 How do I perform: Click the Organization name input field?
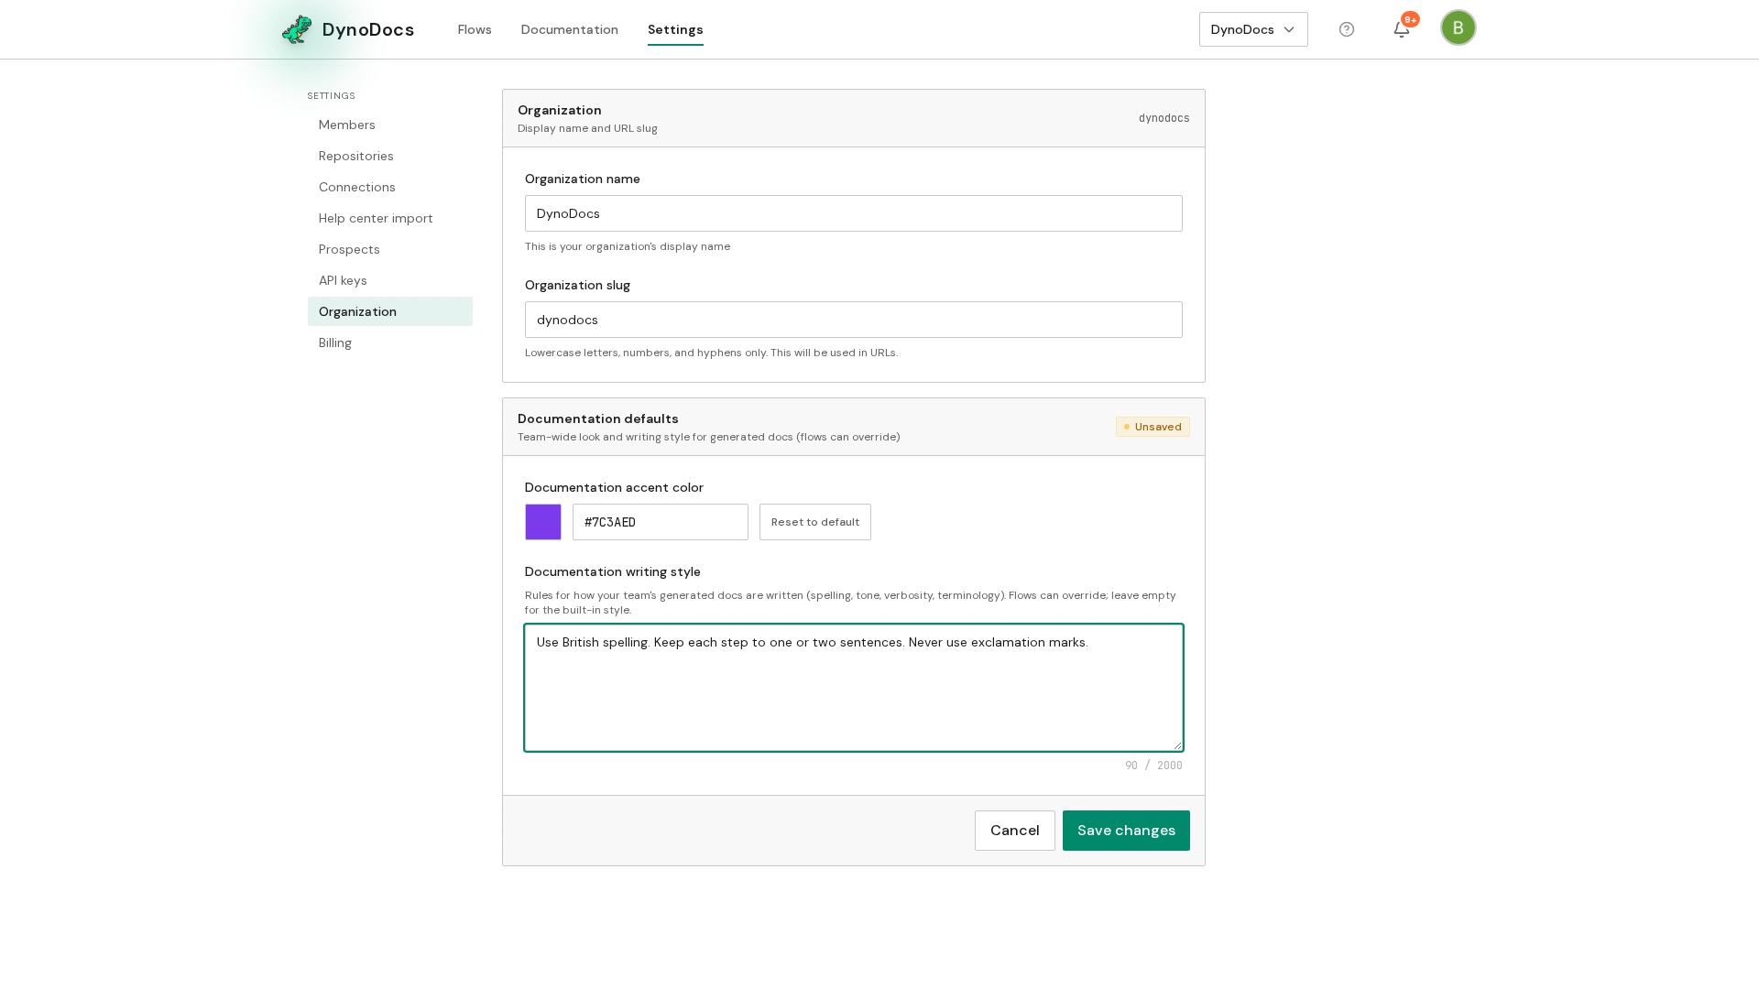point(854,213)
